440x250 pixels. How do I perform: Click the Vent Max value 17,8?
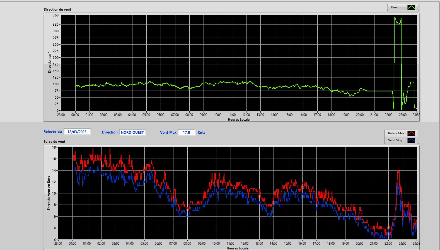[x=187, y=132]
